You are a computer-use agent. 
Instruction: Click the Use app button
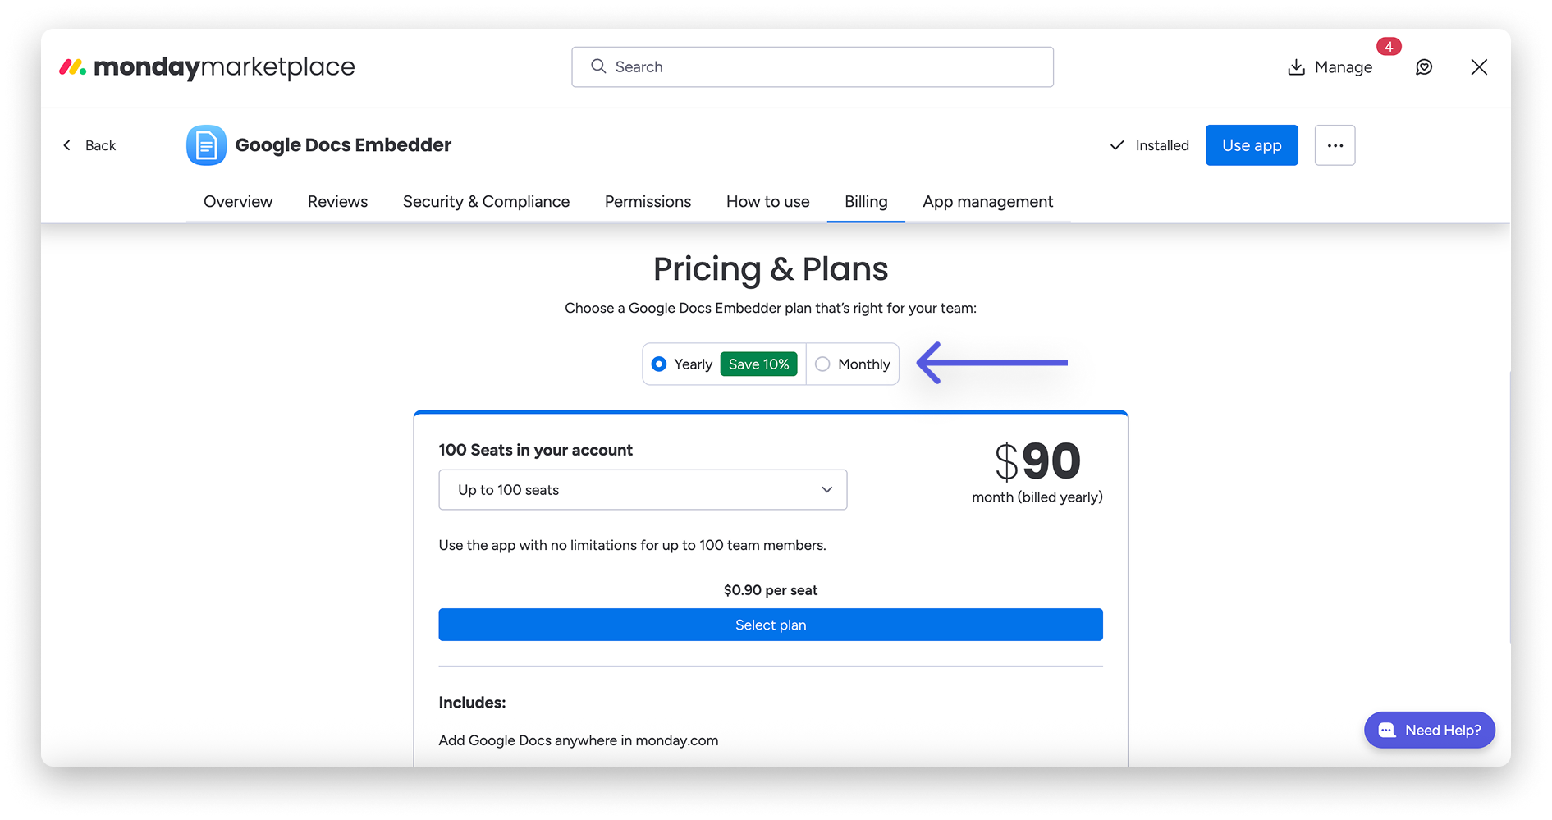click(x=1252, y=145)
